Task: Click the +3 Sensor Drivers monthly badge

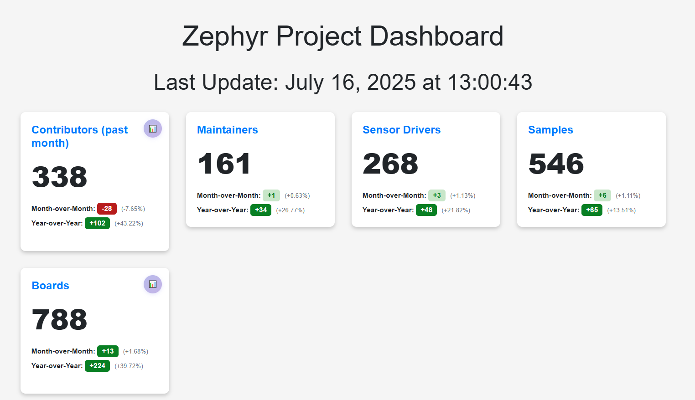Action: coord(437,195)
